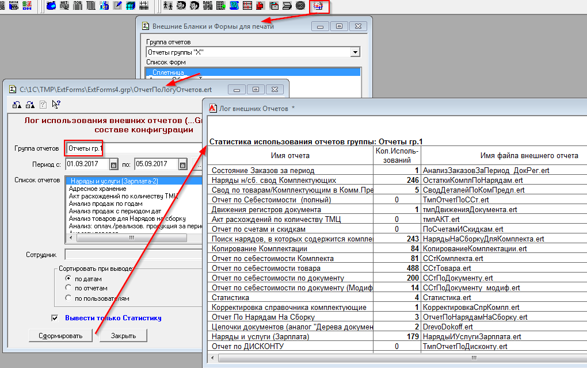Click file cell 'СводДеталейПоКомПредл.ert'
The width and height of the screenshot is (587, 368).
[x=504, y=190]
